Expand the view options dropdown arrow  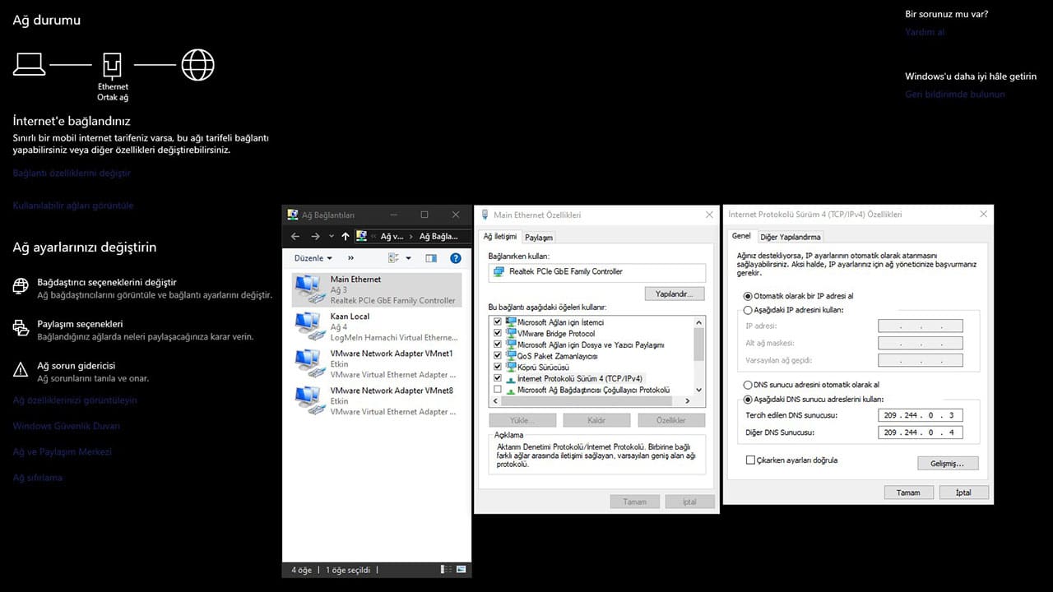[408, 258]
